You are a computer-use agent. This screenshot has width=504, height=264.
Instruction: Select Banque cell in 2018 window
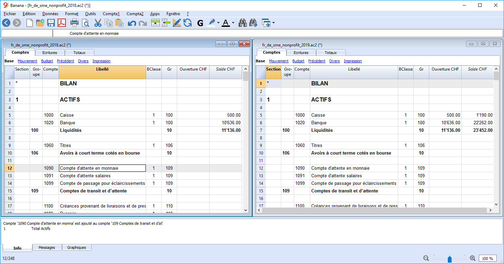(x=102, y=123)
